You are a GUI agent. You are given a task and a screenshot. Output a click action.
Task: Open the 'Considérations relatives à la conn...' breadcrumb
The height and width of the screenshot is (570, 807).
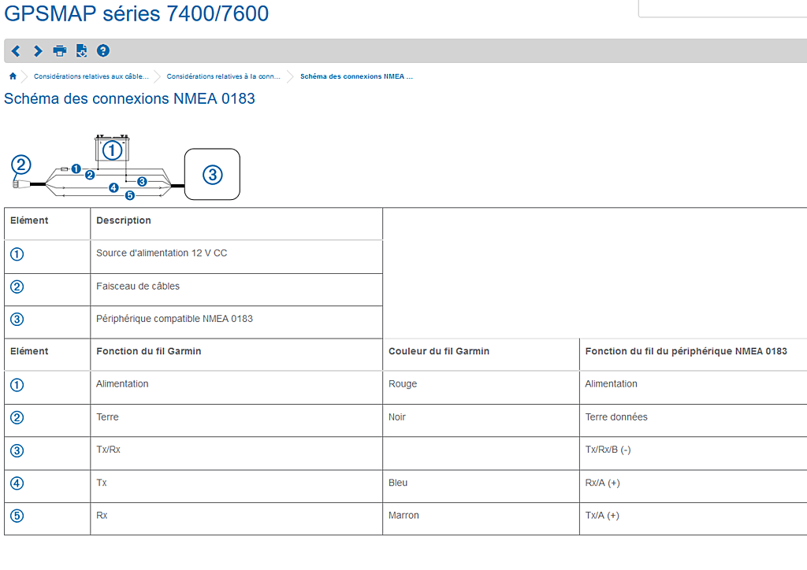coord(223,76)
